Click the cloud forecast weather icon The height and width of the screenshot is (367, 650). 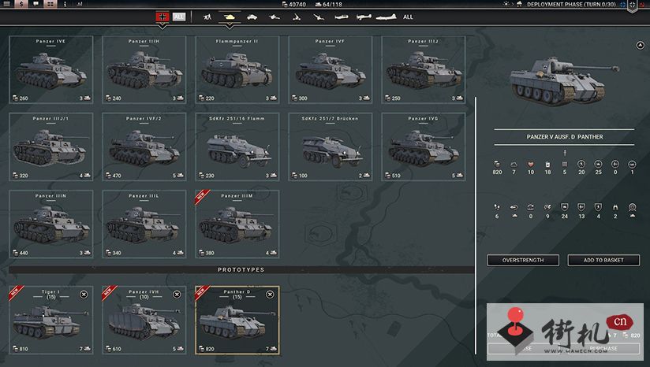[x=519, y=4]
